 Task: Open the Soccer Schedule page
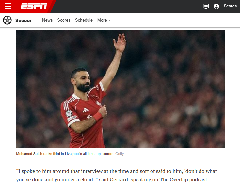[84, 20]
